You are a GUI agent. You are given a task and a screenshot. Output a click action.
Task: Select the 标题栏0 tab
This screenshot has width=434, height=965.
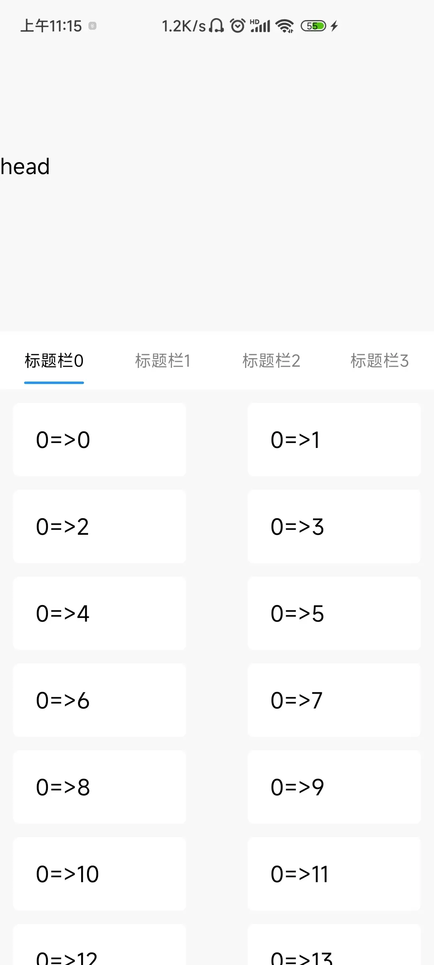point(54,361)
